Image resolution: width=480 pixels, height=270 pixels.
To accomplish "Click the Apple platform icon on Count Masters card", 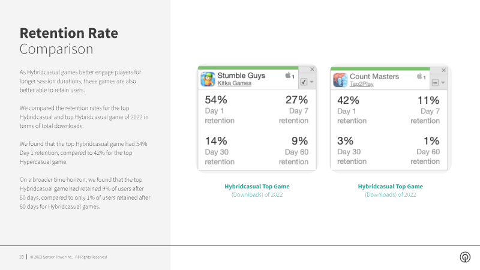I will (421, 76).
